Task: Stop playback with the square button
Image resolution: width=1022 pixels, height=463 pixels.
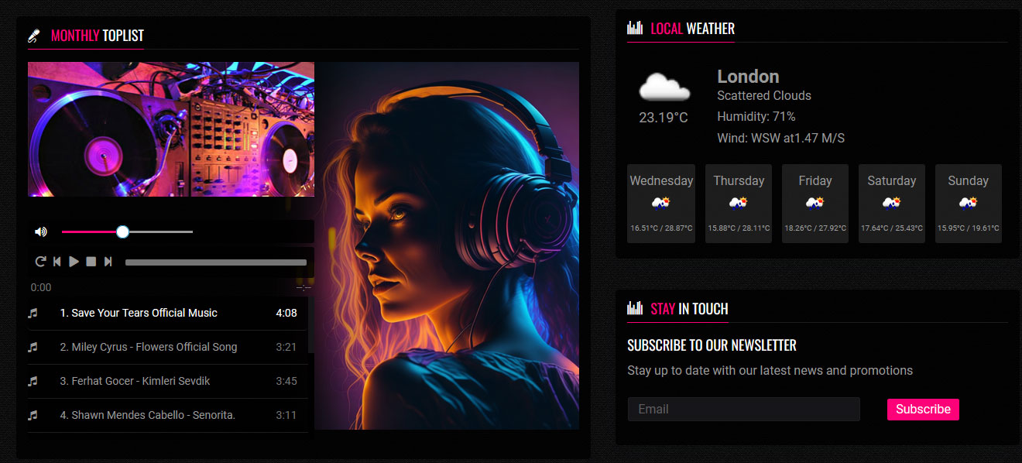Action: 91,262
